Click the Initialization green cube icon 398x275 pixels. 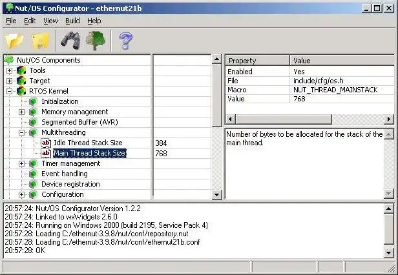click(33, 101)
